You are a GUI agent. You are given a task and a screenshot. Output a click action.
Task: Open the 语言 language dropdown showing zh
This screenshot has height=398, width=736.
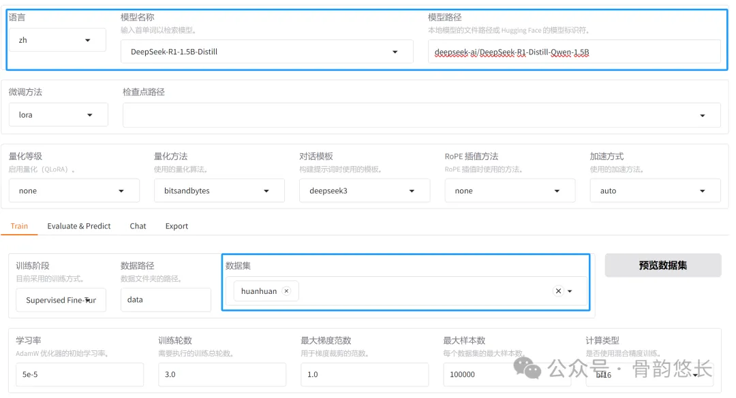57,40
